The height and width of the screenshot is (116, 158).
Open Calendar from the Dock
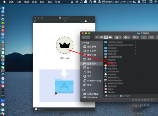3,49
